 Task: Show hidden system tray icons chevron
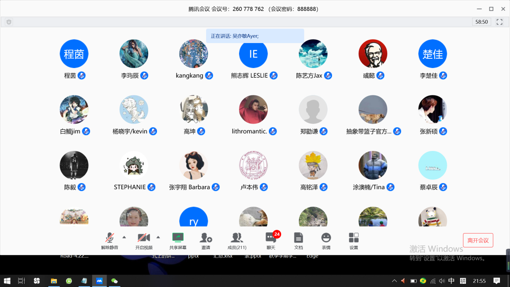(x=394, y=281)
